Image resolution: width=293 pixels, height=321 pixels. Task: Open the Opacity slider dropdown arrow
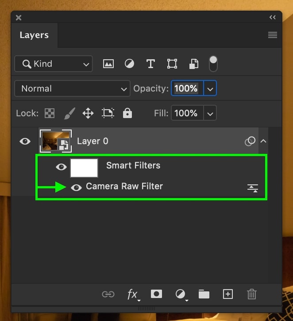click(x=210, y=89)
